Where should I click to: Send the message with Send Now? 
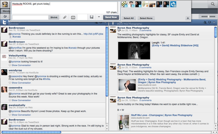pyautogui.click(x=111, y=17)
